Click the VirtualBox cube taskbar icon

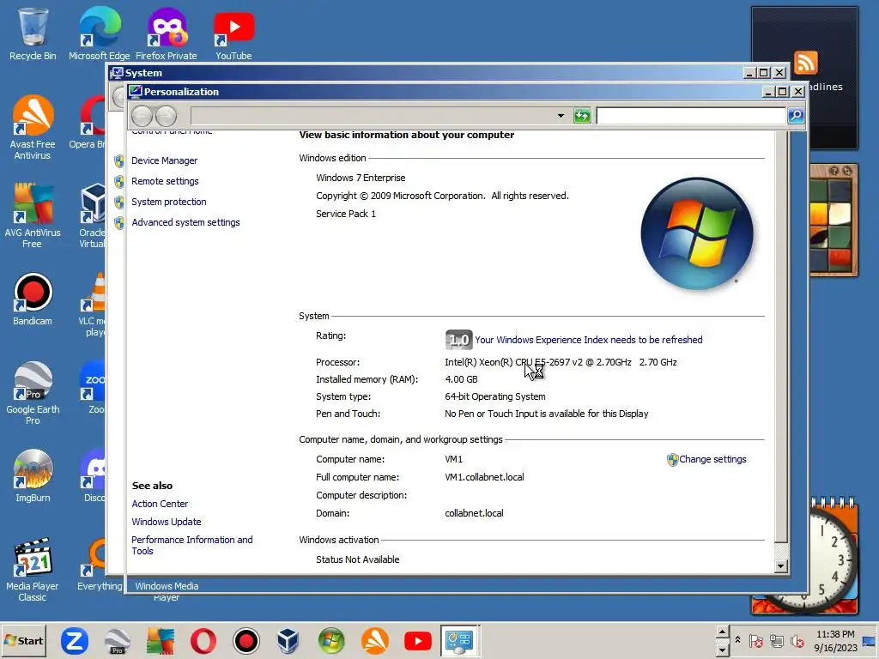(x=288, y=641)
